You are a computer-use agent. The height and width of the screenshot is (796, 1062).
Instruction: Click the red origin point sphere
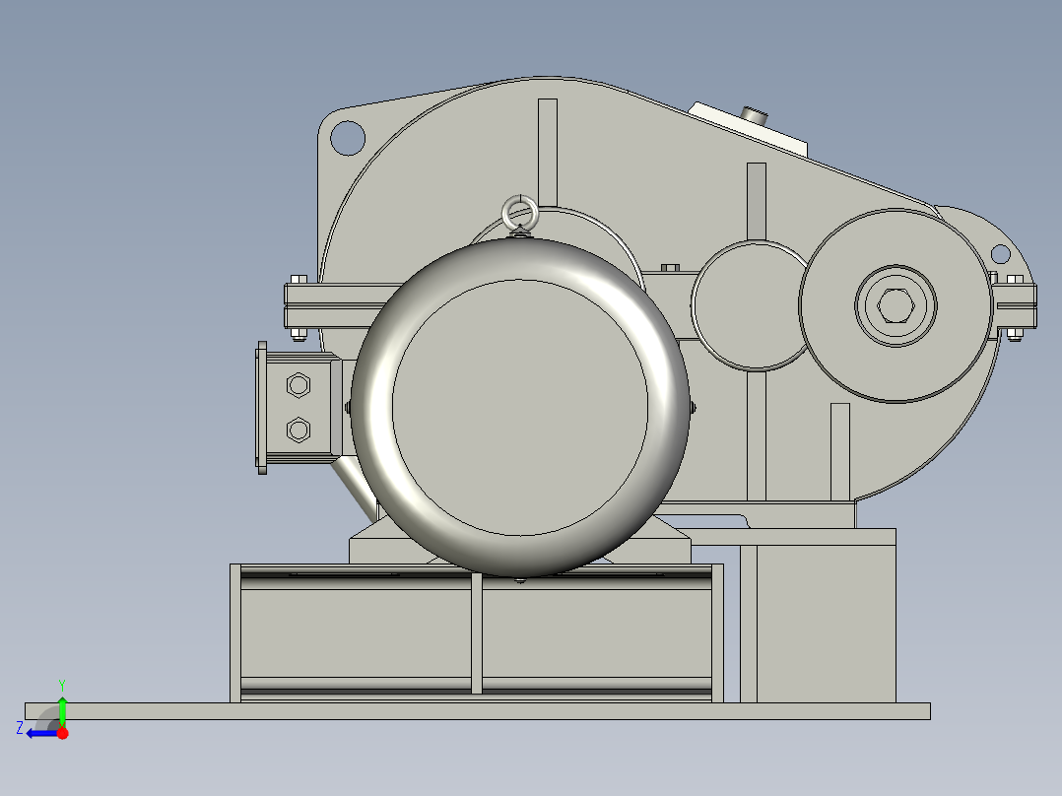point(63,733)
